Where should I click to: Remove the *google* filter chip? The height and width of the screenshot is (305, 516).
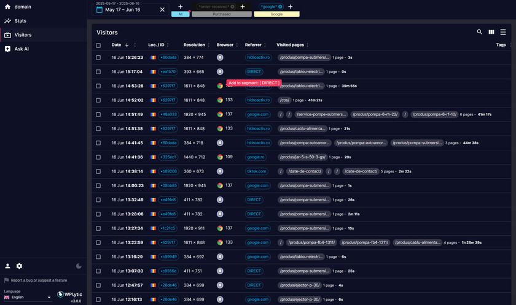click(280, 6)
